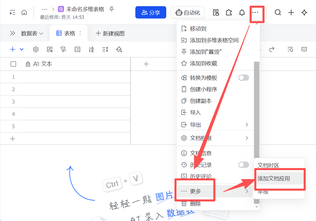Click the menu scroll-down arrow

[x=257, y=207]
